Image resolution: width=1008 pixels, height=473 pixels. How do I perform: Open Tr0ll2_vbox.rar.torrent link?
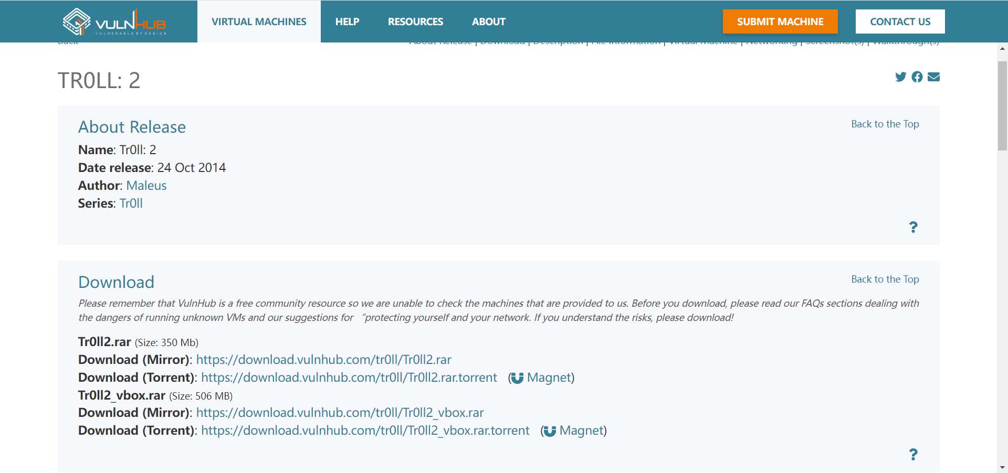[365, 431]
